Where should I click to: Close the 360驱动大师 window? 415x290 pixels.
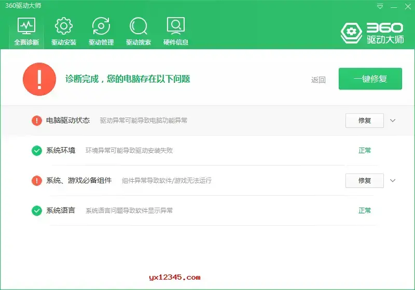coord(408,7)
